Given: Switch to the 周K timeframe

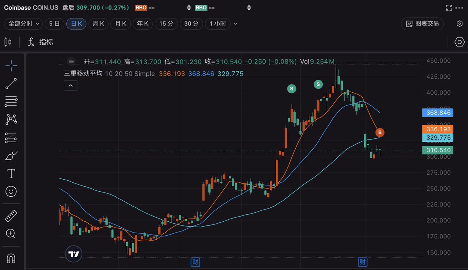Looking at the screenshot, I should 98,24.
